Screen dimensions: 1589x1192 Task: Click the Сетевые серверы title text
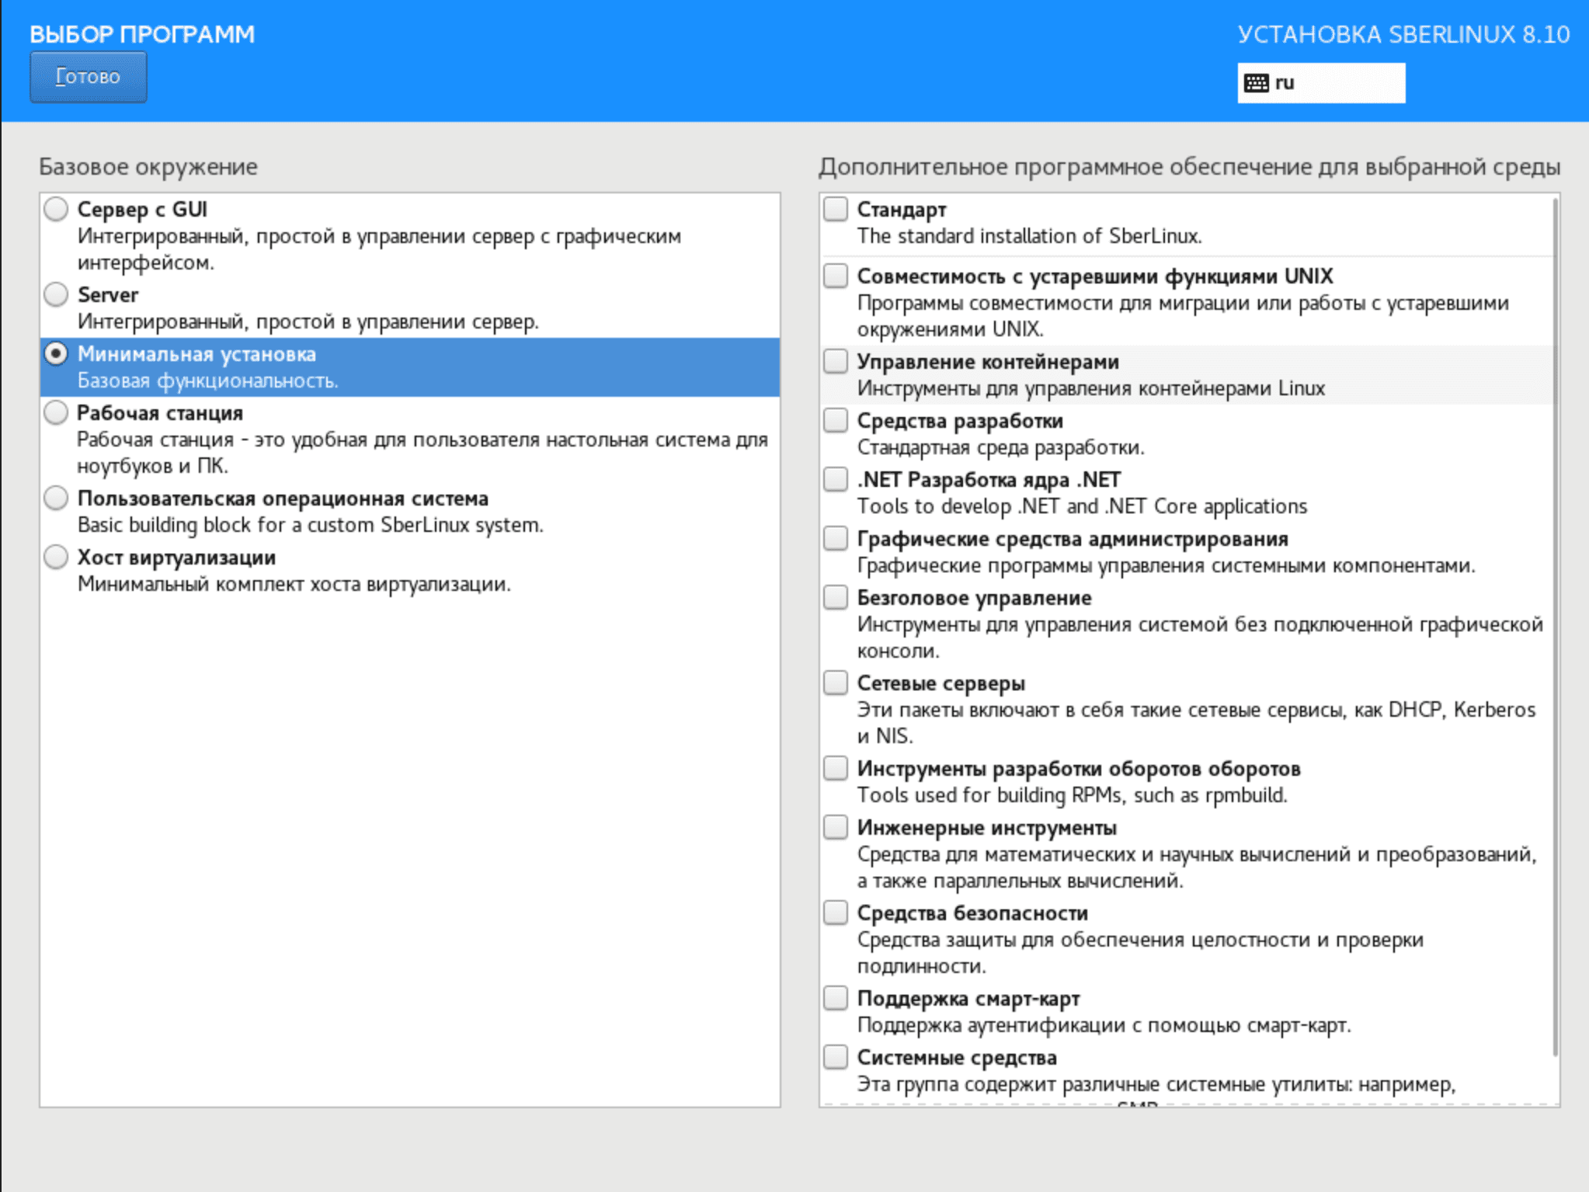(x=941, y=683)
